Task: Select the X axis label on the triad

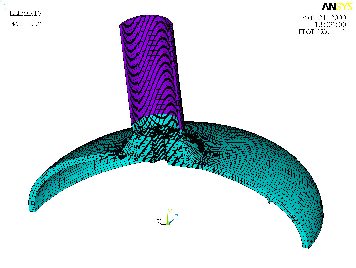Action: pos(159,221)
